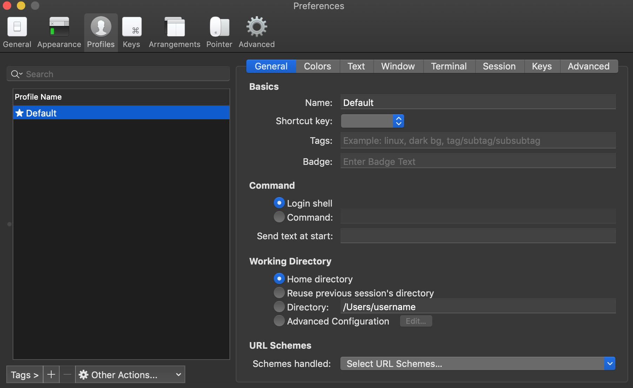Select Advanced Configuration radio button

coord(279,321)
